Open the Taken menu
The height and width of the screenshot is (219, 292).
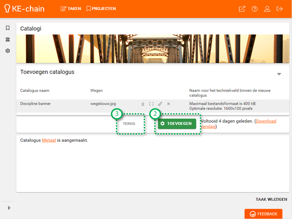point(71,9)
